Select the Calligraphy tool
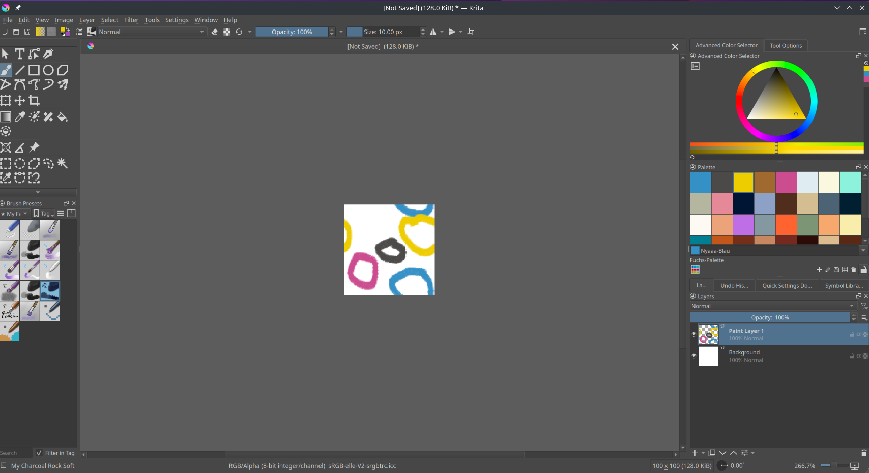 click(48, 54)
